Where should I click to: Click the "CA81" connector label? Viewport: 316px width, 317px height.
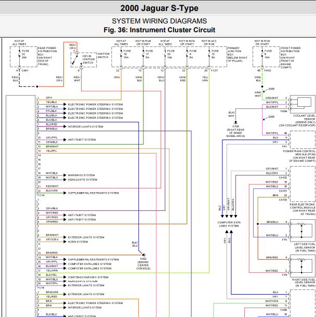click(x=25, y=71)
